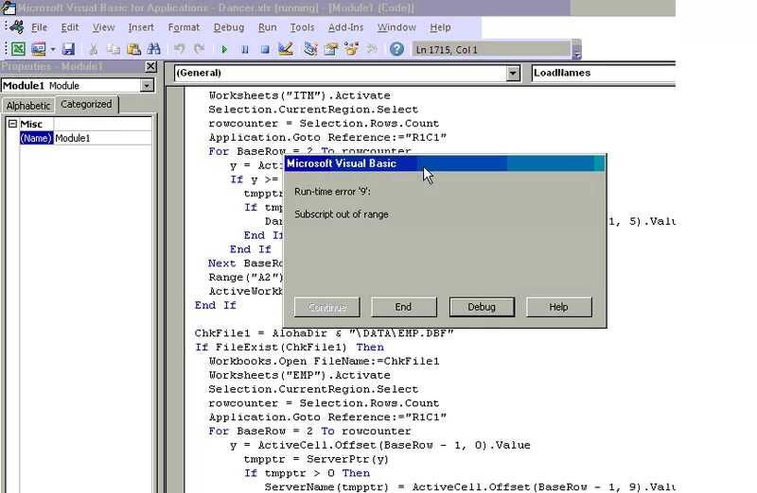The height and width of the screenshot is (493, 757).
Task: Open the Tools menu
Action: point(302,27)
